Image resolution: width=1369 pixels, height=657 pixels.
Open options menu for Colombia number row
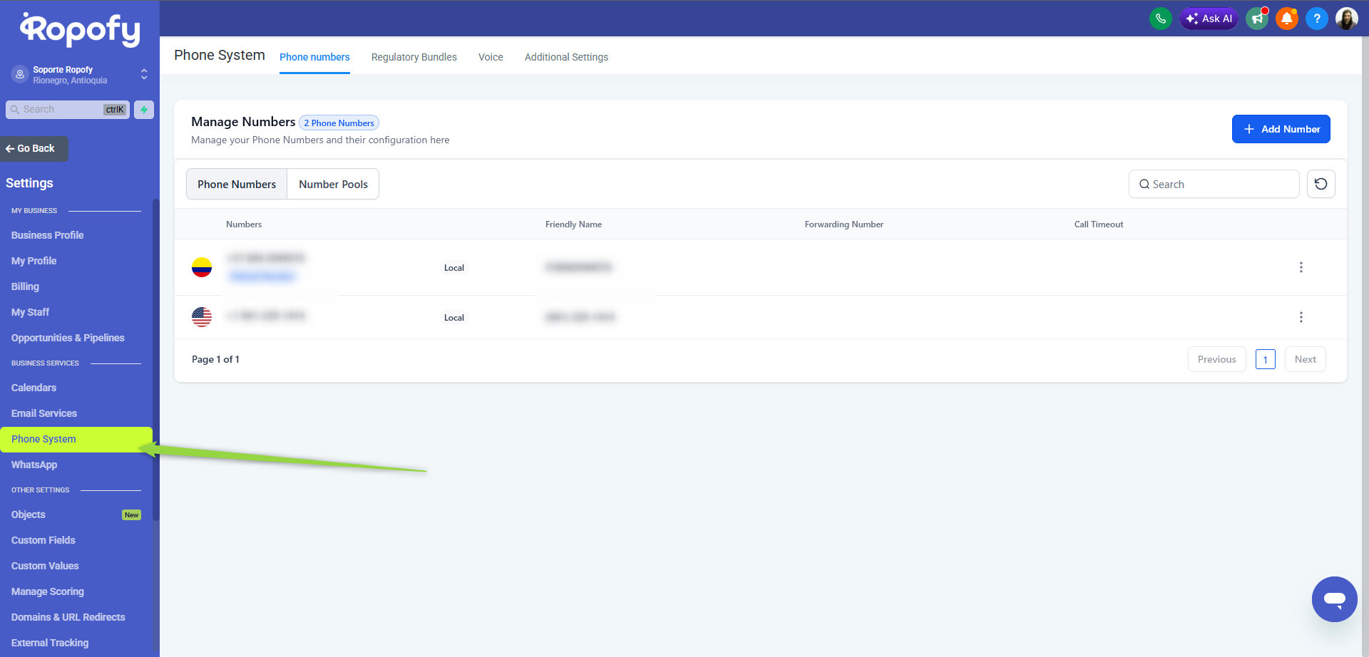pos(1301,267)
